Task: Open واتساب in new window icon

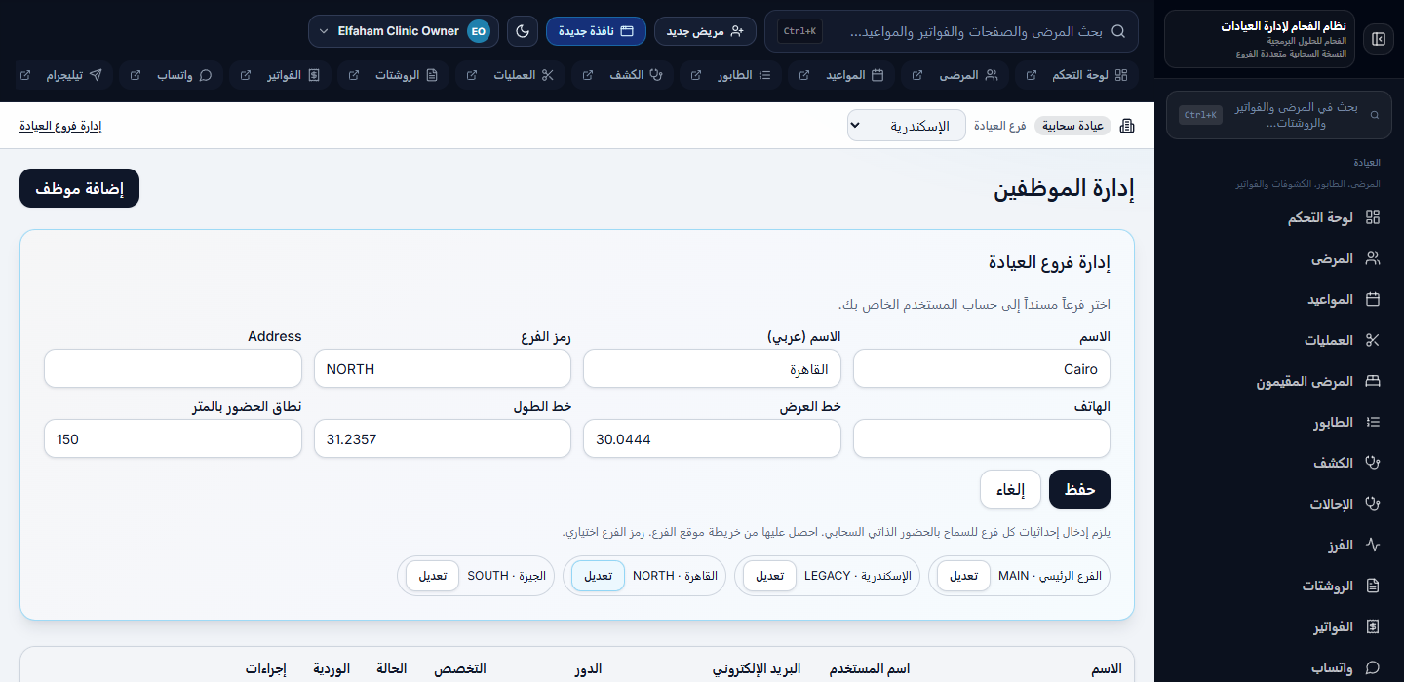Action: [x=136, y=75]
